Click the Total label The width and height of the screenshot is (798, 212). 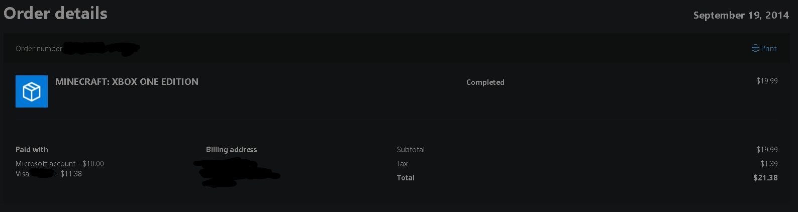(406, 178)
